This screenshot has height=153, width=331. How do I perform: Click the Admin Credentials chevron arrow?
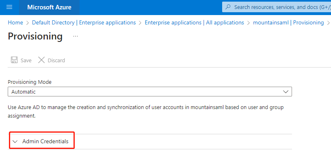click(x=15, y=142)
